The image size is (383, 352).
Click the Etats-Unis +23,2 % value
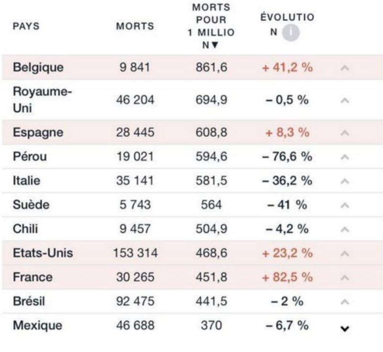pos(287,253)
